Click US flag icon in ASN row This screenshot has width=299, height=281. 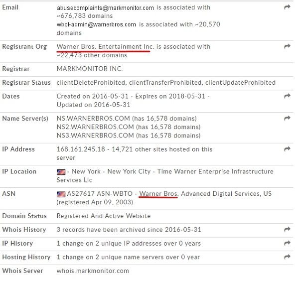point(61,194)
